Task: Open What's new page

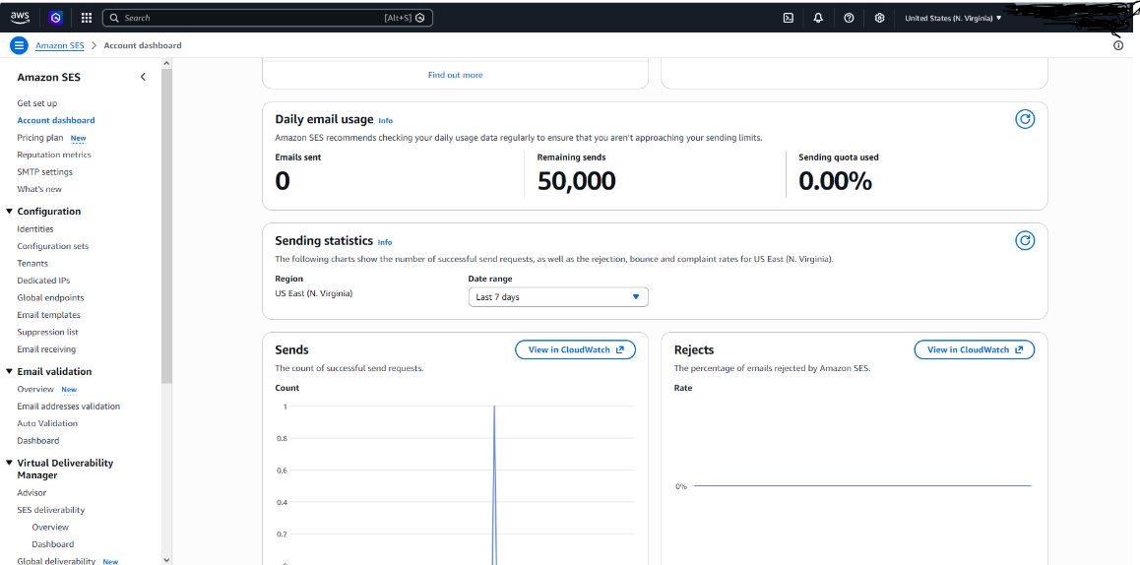Action: 39,189
